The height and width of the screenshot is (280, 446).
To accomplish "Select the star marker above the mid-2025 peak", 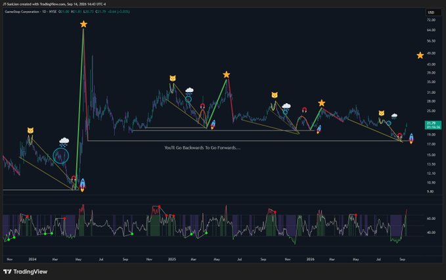I will 226,74.
